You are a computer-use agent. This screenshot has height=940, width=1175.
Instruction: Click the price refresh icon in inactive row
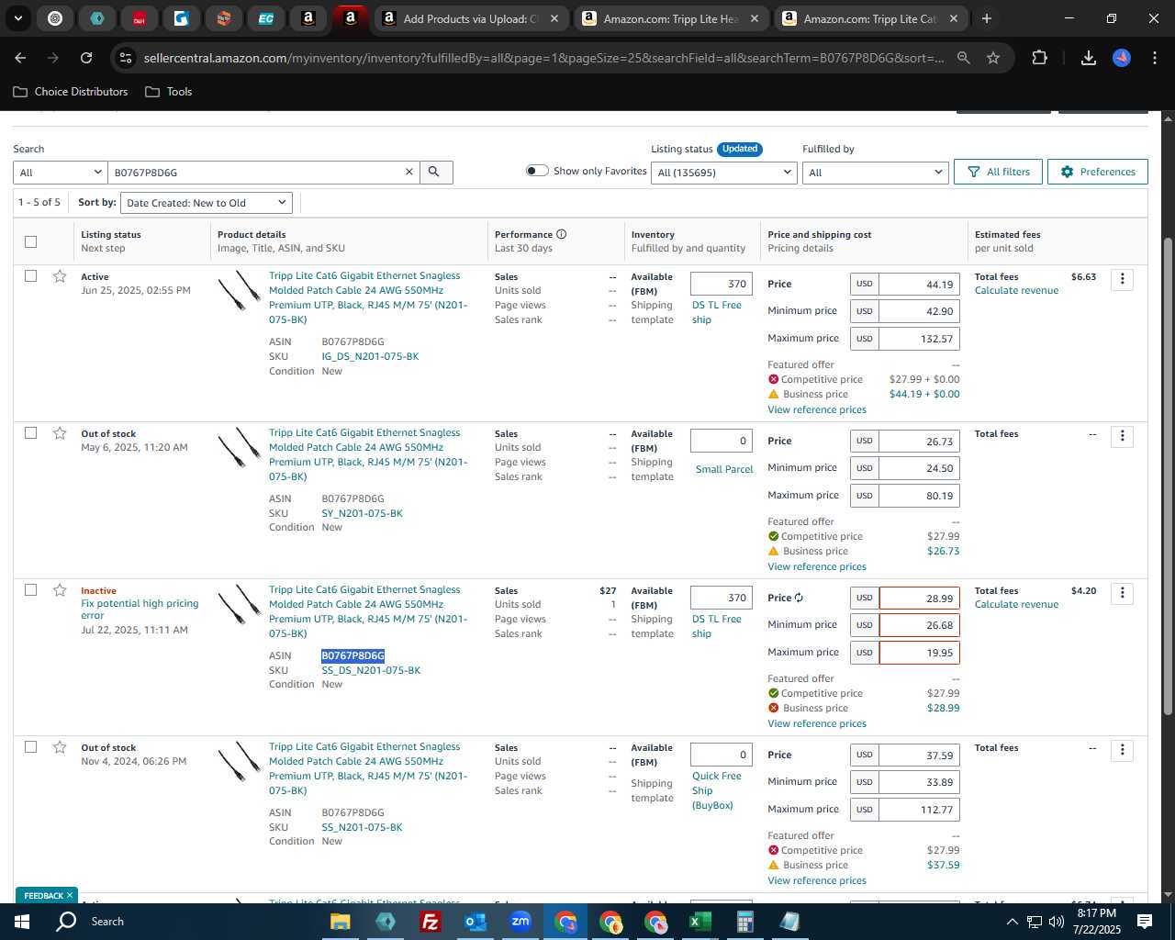799,598
